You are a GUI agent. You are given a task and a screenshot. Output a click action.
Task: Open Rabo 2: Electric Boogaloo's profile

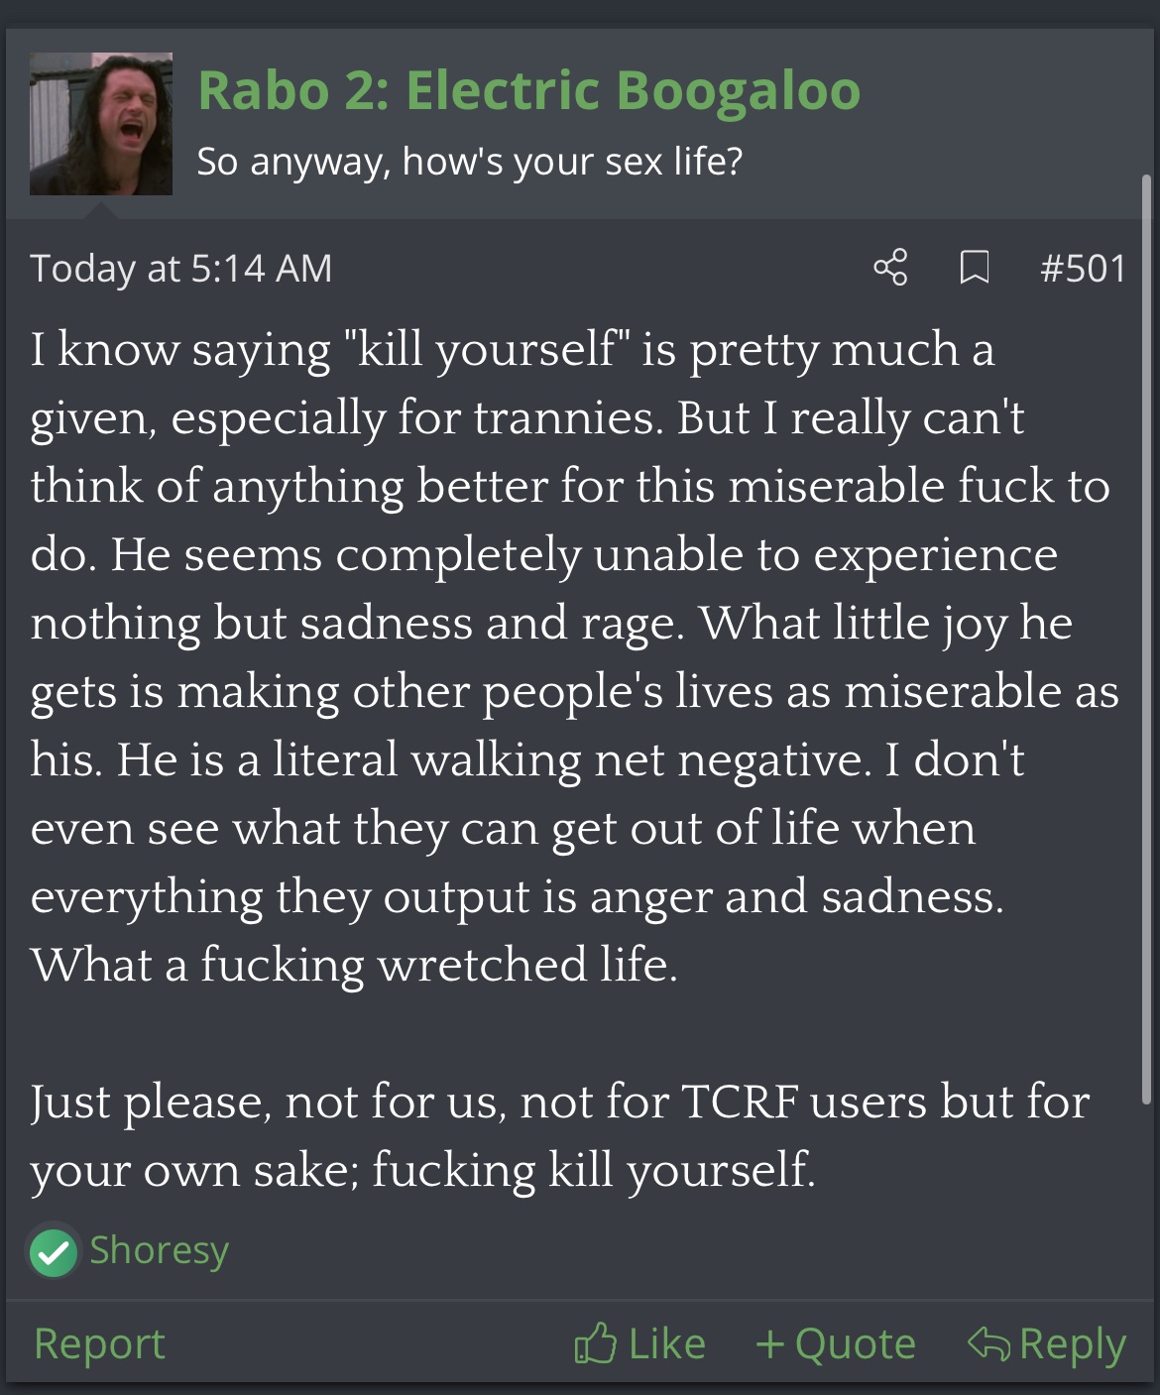[528, 91]
